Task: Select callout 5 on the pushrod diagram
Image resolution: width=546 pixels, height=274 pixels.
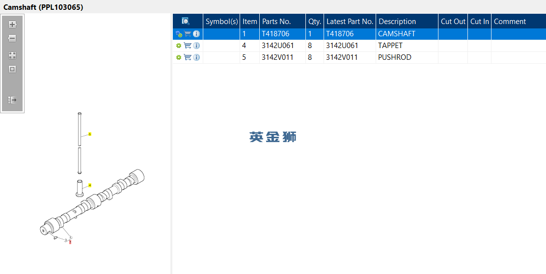Action: click(x=89, y=134)
